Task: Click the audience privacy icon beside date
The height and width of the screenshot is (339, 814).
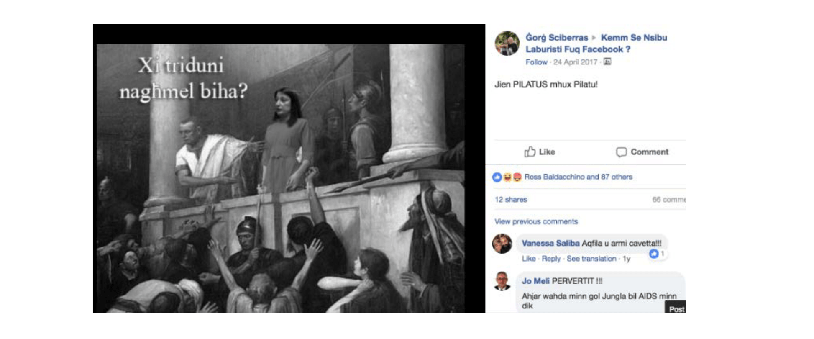Action: point(607,62)
